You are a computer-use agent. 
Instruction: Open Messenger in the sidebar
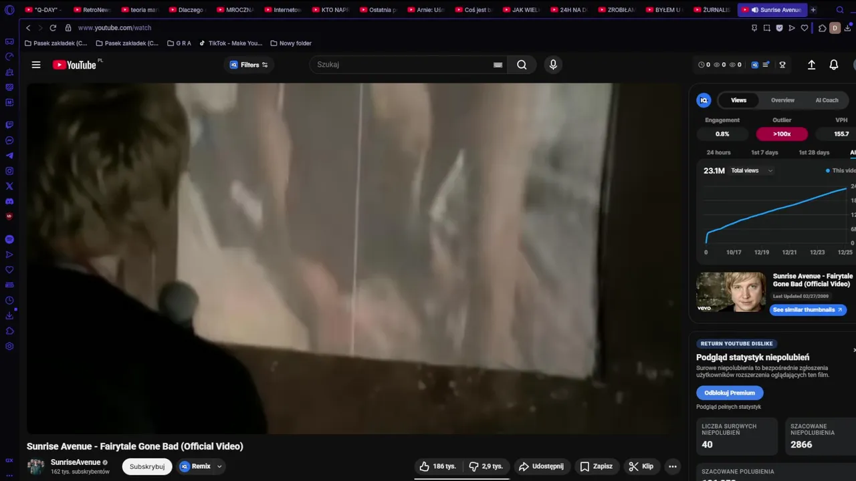tap(9, 140)
